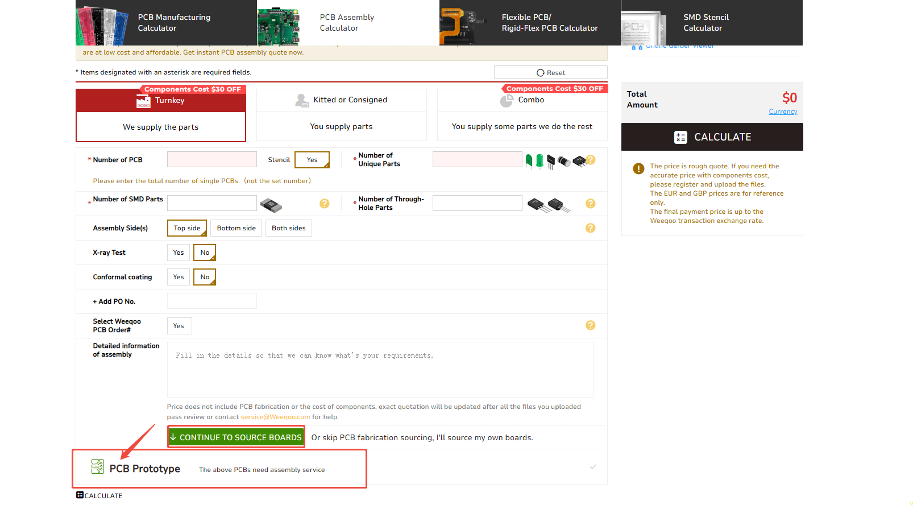The image size is (913, 513).
Task: Open the Currency selector
Action: 782,111
